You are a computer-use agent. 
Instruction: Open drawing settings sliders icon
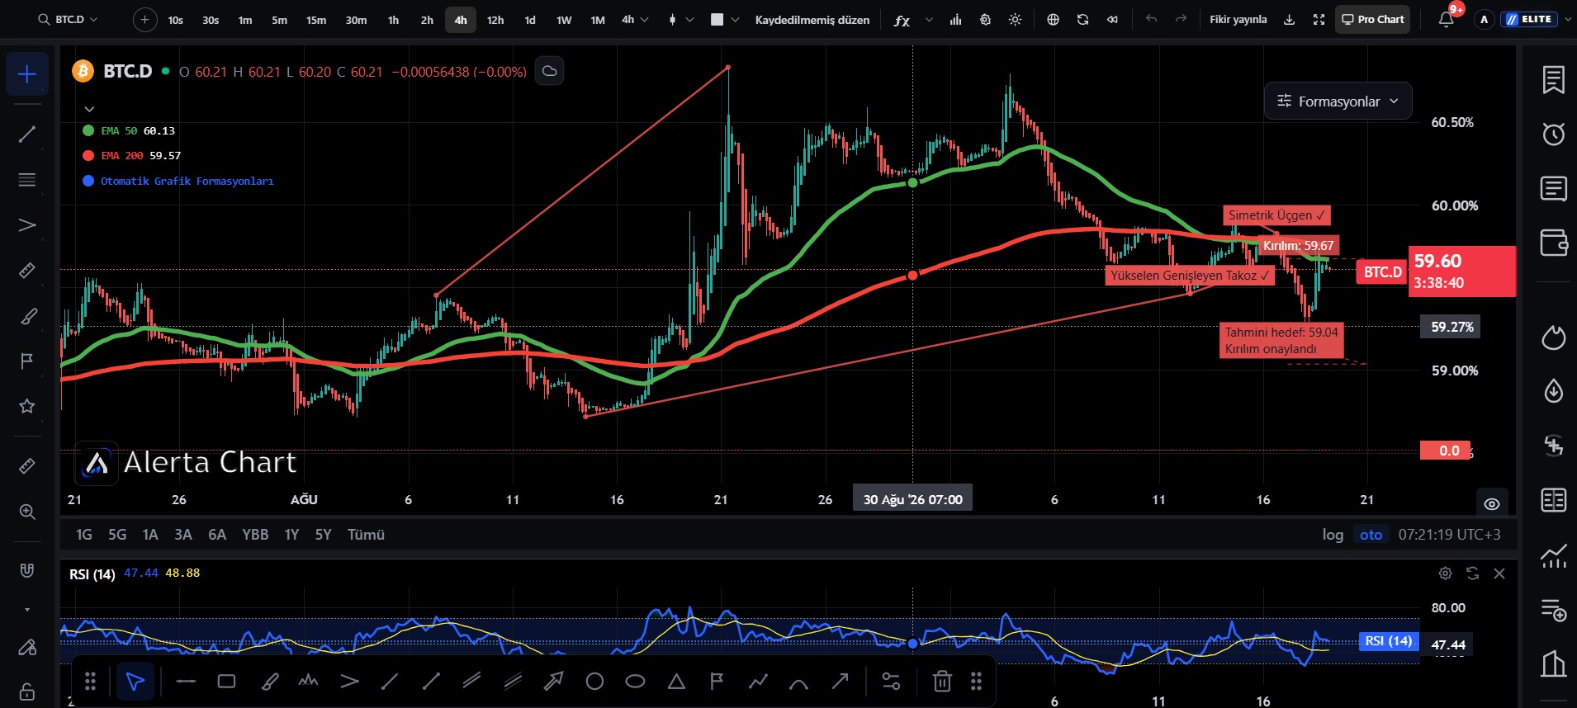[x=891, y=681]
